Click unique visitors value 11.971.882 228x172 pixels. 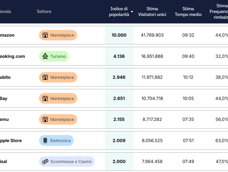[152, 77]
